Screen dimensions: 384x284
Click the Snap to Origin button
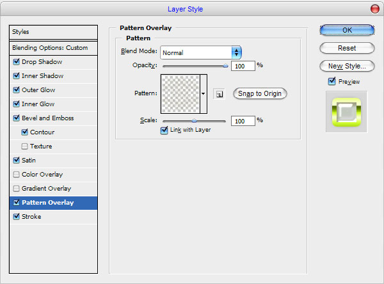point(260,94)
